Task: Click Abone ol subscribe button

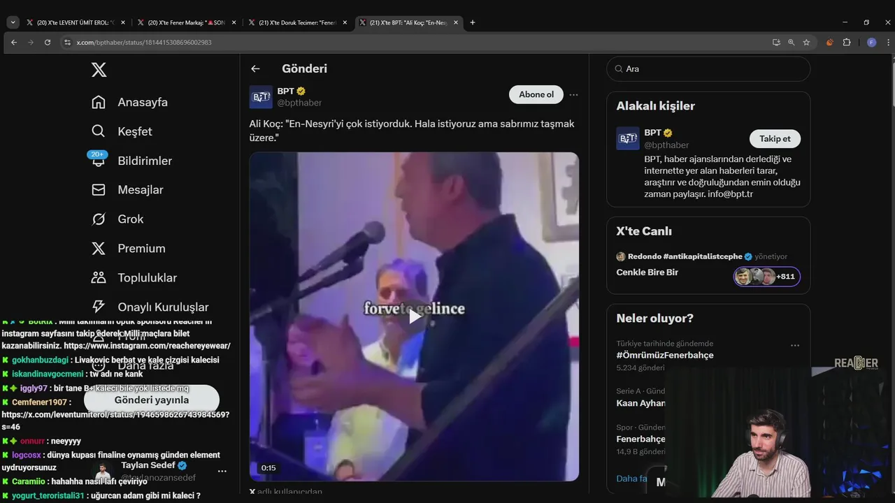Action: (x=536, y=95)
